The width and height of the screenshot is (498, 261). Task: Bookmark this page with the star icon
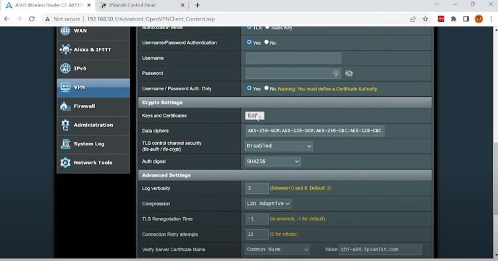tap(425, 19)
